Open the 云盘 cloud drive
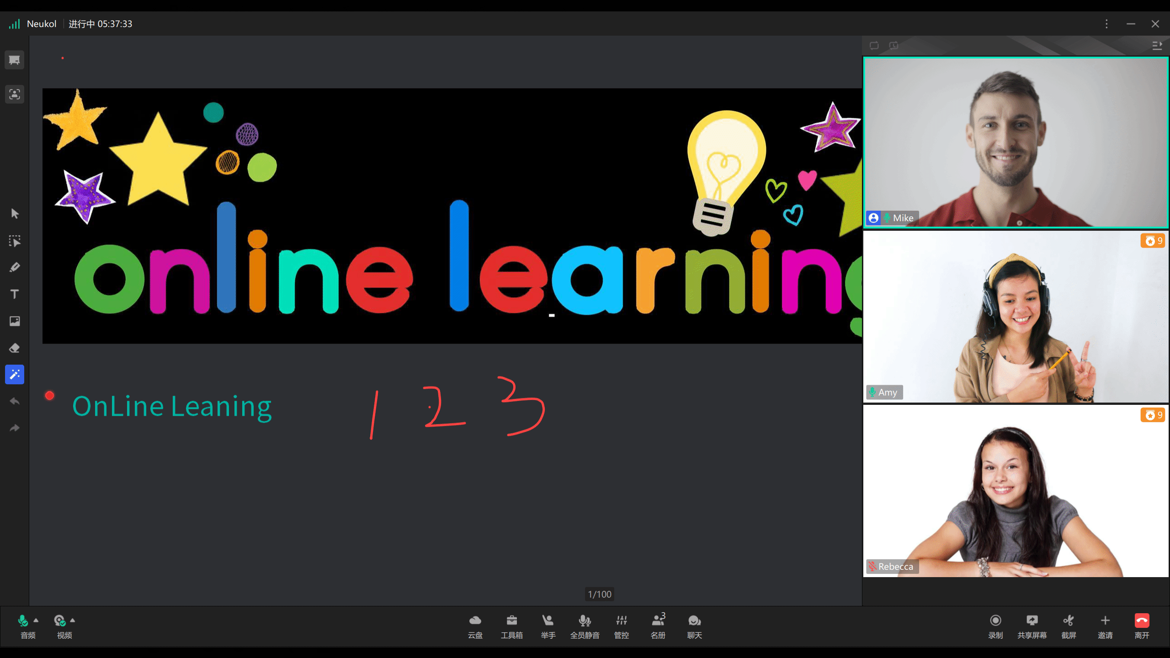The height and width of the screenshot is (658, 1170). 475,626
